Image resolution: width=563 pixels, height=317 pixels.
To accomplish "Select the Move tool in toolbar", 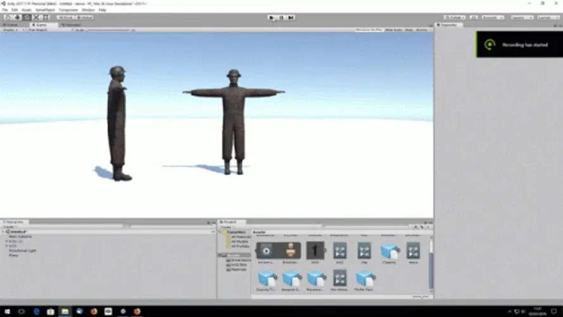I will pyautogui.click(x=18, y=17).
